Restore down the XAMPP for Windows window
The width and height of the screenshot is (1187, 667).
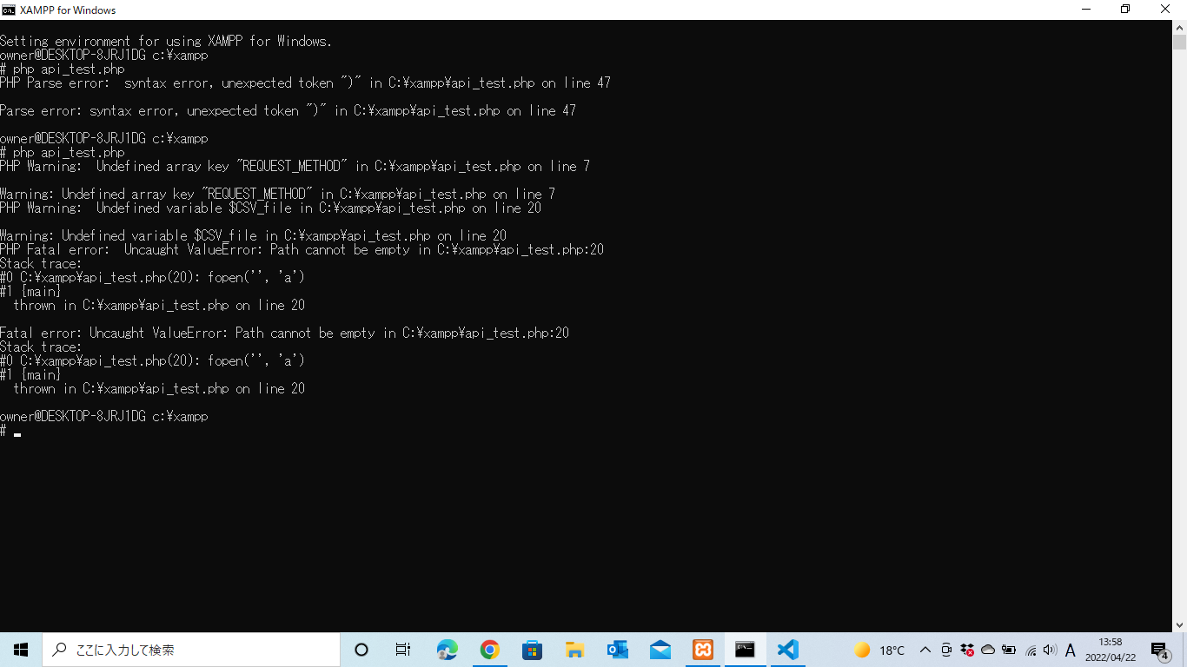(1125, 10)
